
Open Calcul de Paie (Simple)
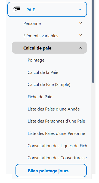point(49,85)
